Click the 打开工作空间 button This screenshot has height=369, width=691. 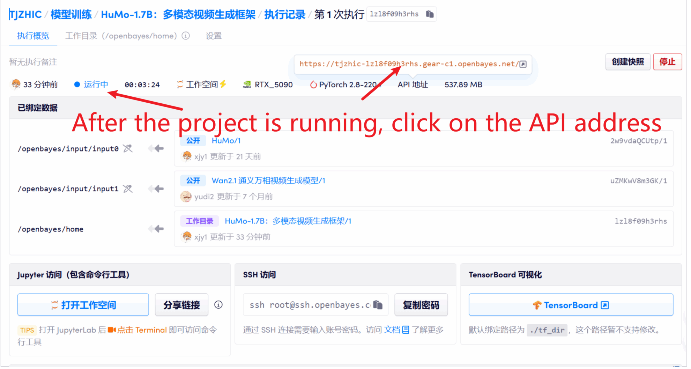(83, 305)
